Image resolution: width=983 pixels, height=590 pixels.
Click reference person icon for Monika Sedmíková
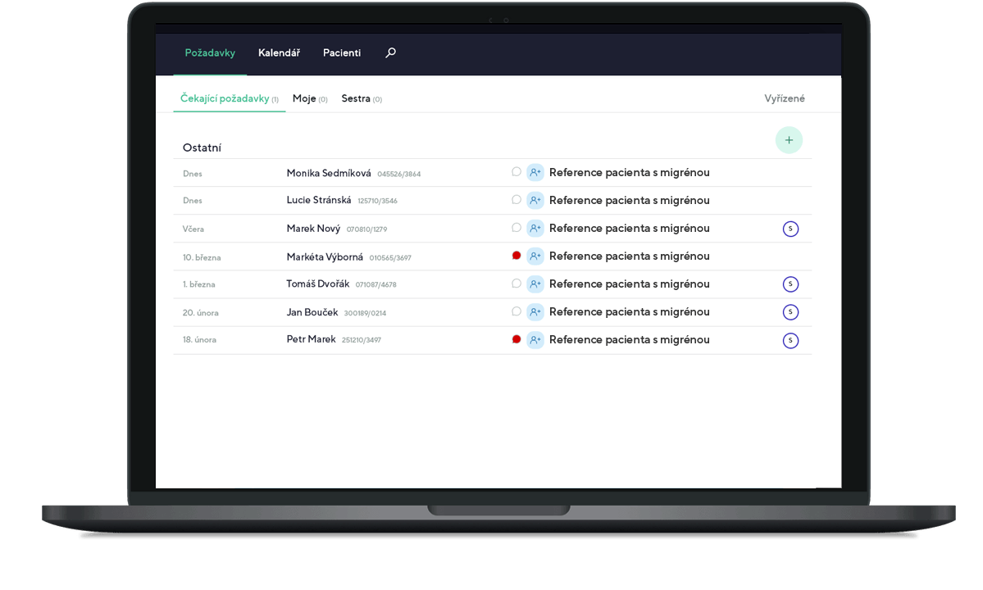[x=535, y=173]
